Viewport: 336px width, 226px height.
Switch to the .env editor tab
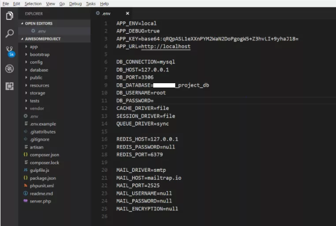point(113,13)
